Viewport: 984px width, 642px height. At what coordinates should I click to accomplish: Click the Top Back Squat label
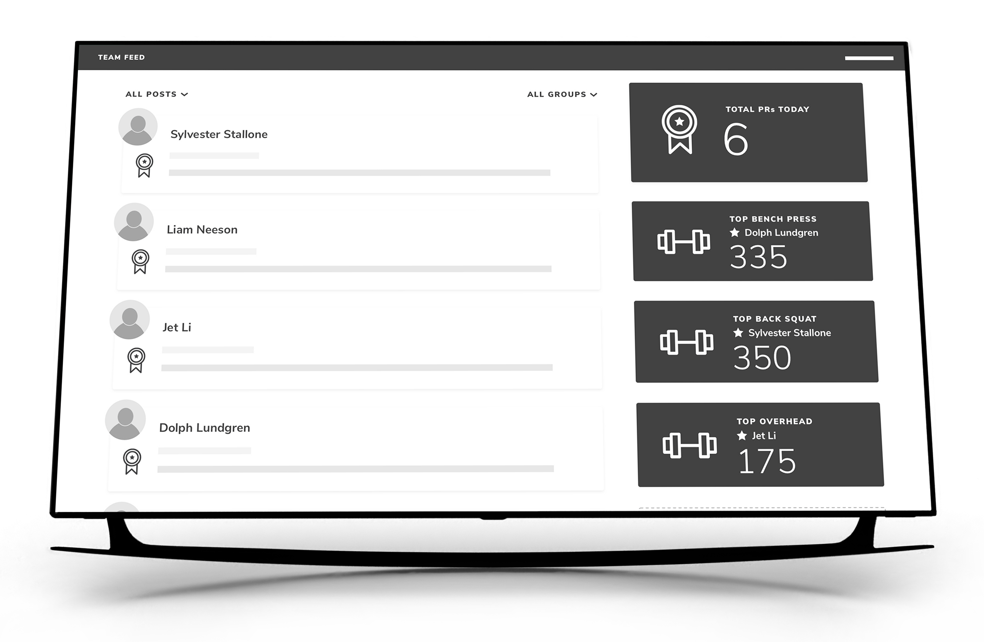click(x=774, y=319)
